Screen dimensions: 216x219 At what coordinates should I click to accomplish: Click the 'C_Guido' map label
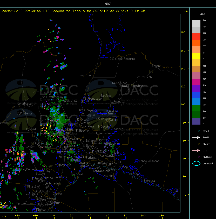pyautogui.click(x=32, y=129)
